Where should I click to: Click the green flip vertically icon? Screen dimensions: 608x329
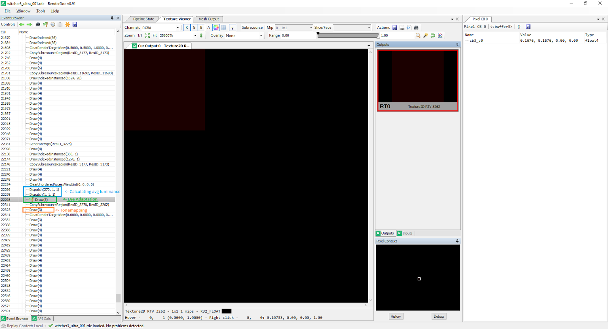(x=201, y=36)
